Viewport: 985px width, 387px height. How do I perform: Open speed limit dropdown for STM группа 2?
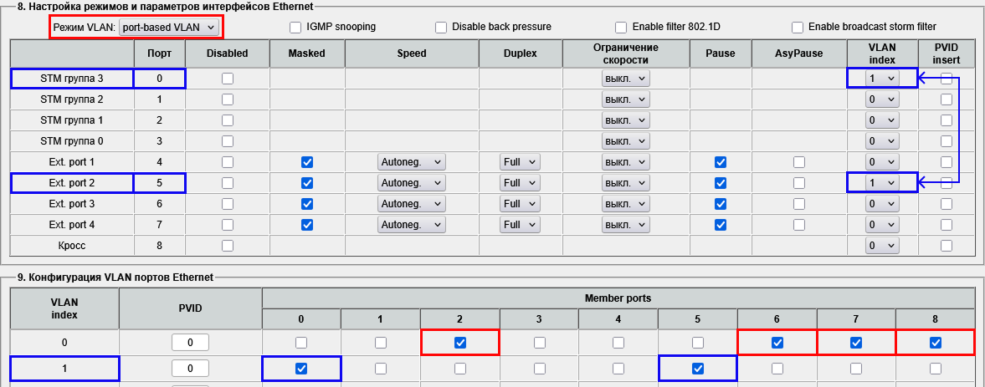625,99
